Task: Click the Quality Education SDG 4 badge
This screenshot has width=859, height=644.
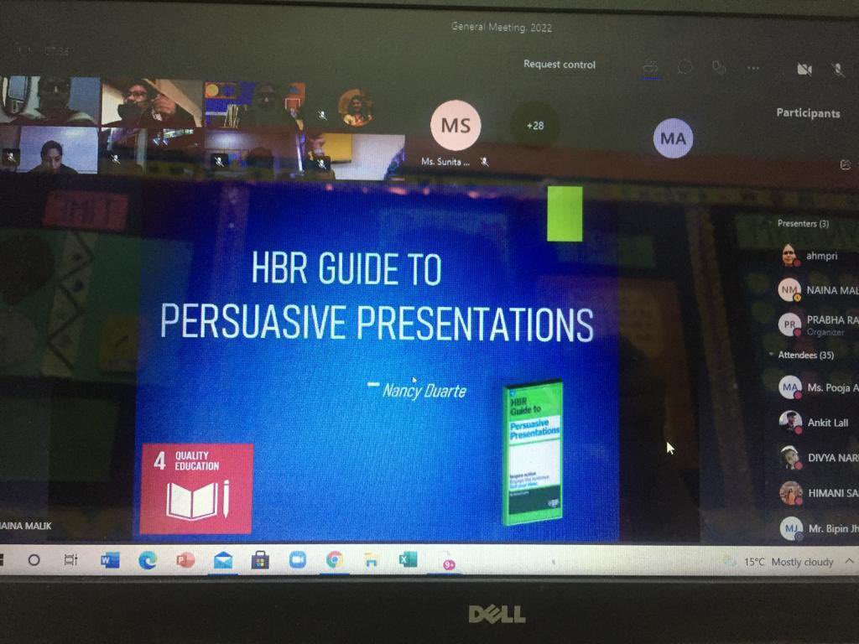Action: pos(196,489)
